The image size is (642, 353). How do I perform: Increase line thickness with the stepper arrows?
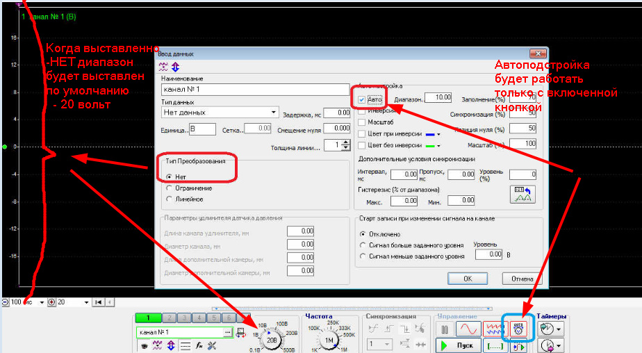point(346,142)
